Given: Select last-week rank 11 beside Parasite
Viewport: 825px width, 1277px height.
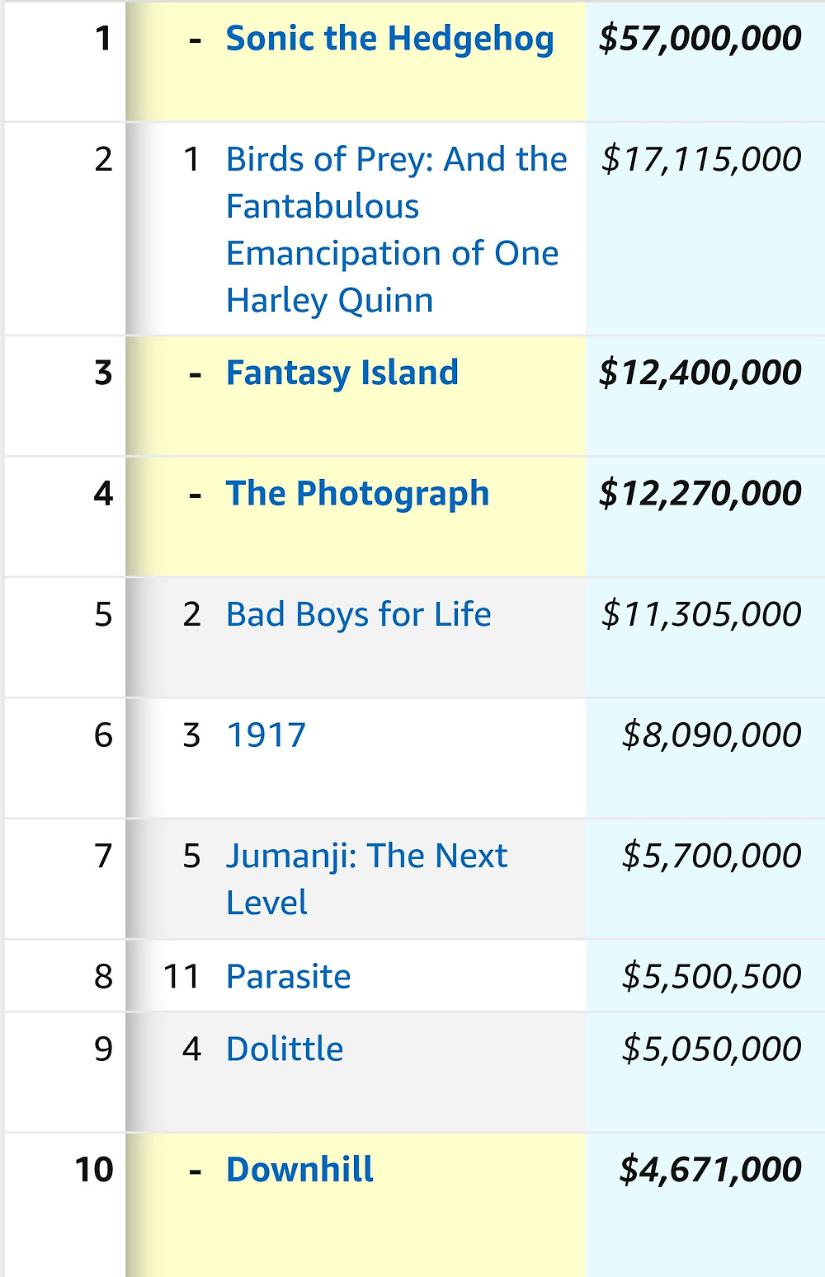Looking at the screenshot, I should [181, 976].
